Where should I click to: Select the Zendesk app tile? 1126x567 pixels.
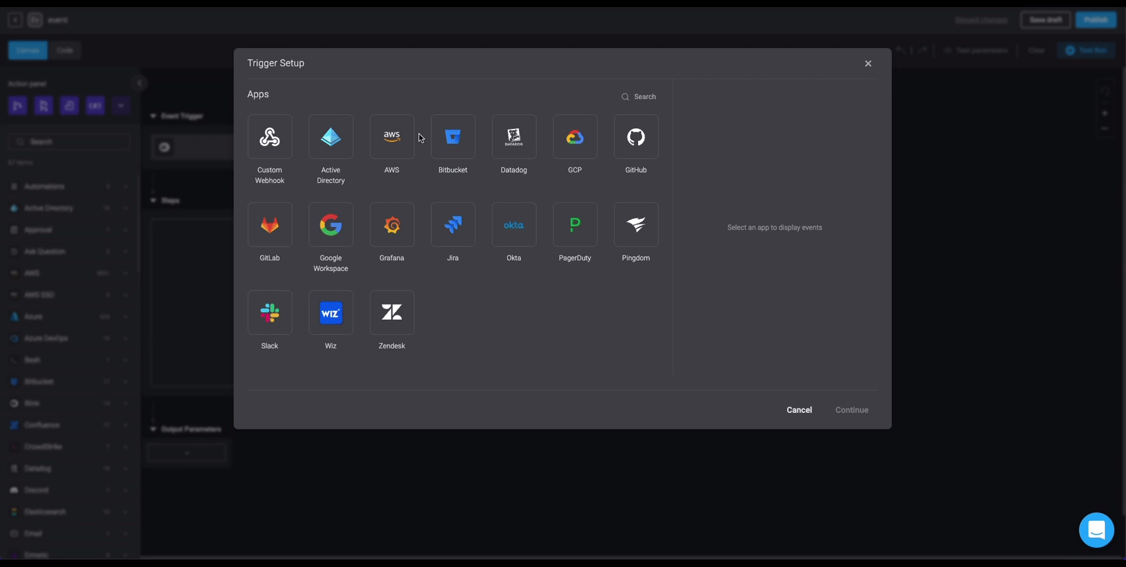pyautogui.click(x=392, y=313)
